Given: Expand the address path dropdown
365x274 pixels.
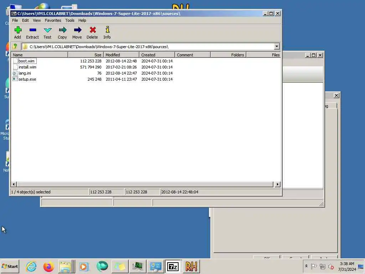Looking at the screenshot, I should (x=277, y=46).
